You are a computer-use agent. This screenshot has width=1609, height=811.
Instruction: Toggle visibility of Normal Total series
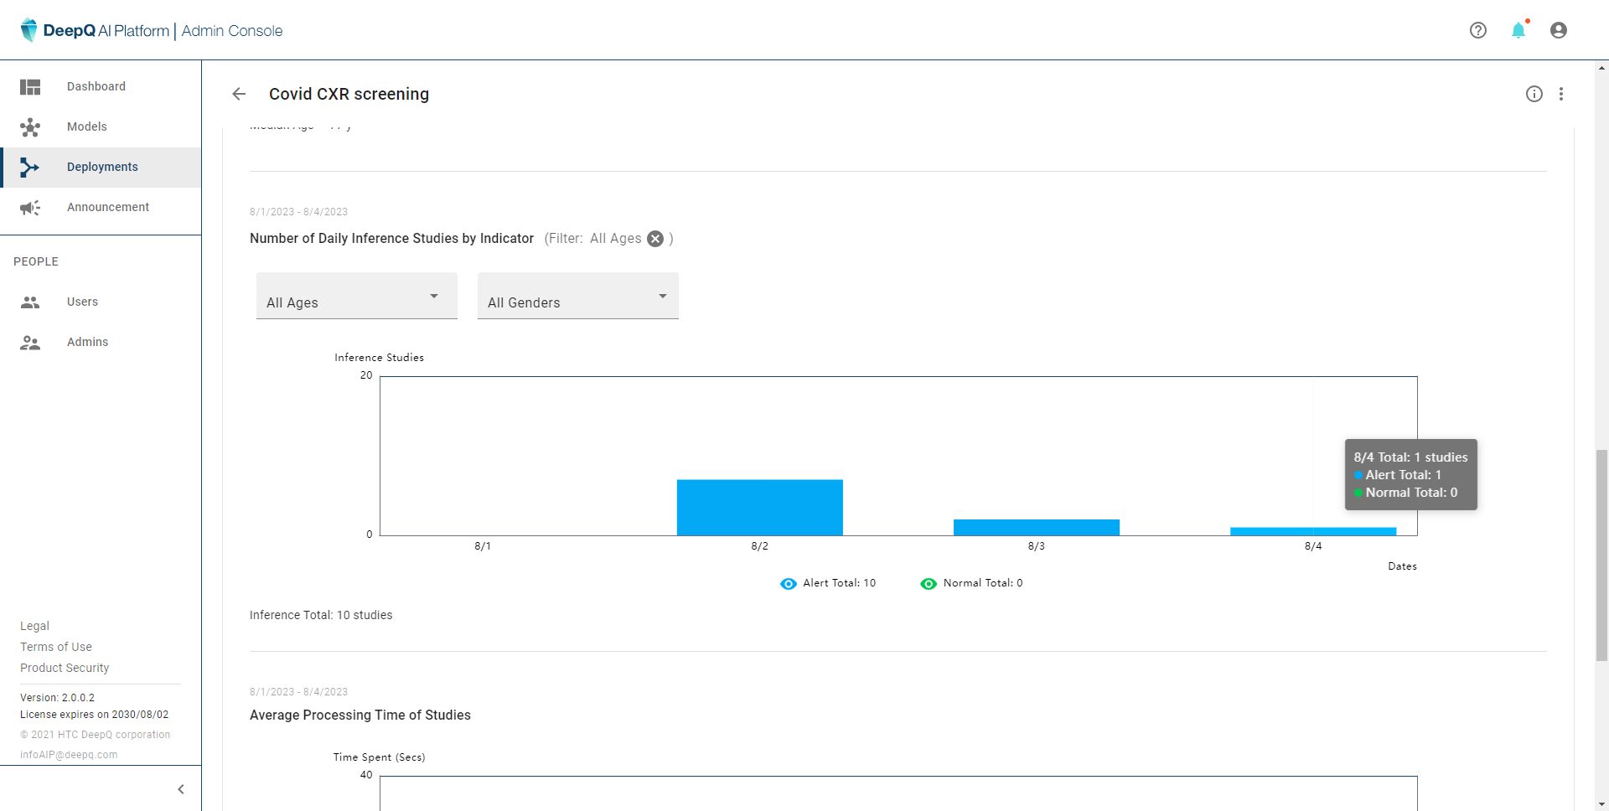coord(929,584)
